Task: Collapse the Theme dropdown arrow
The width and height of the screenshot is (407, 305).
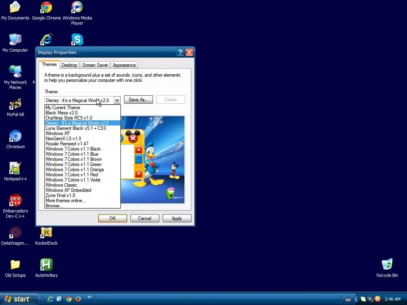Action: pos(117,100)
